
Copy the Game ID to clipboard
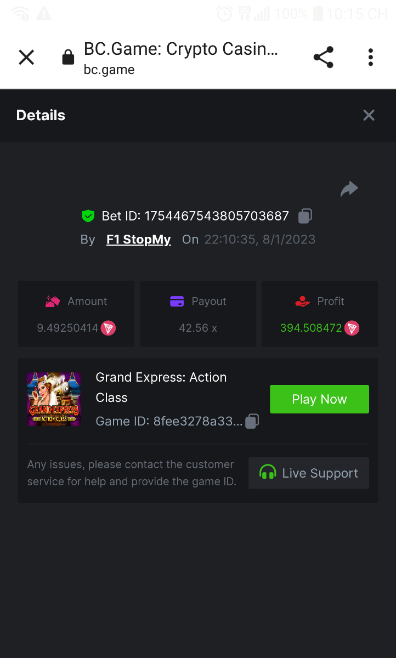pos(252,421)
